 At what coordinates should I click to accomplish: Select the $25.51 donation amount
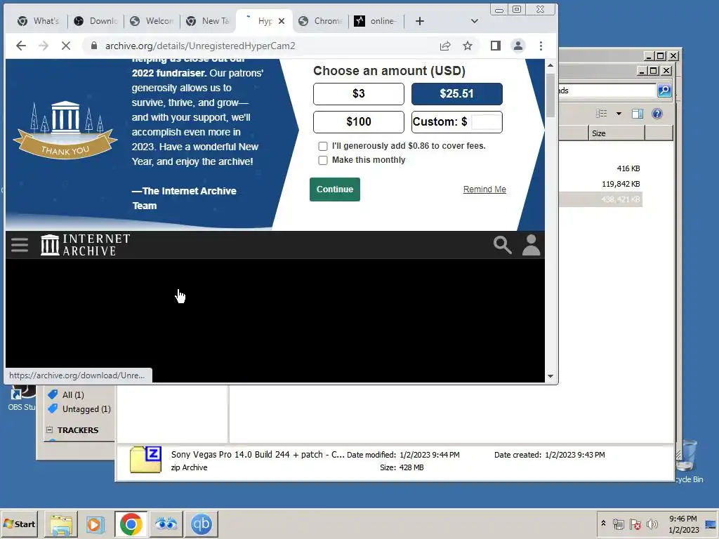[x=456, y=94]
